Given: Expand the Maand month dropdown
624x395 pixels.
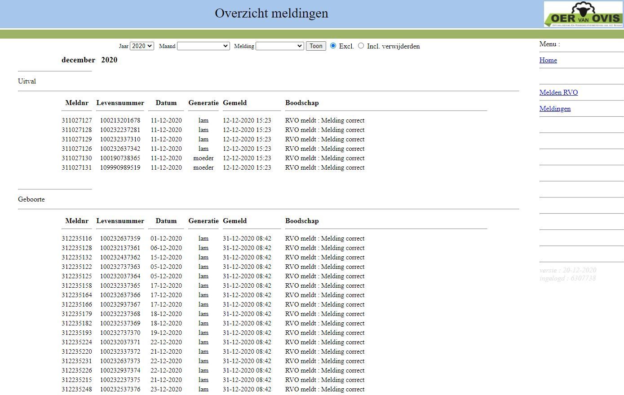Looking at the screenshot, I should click(204, 46).
